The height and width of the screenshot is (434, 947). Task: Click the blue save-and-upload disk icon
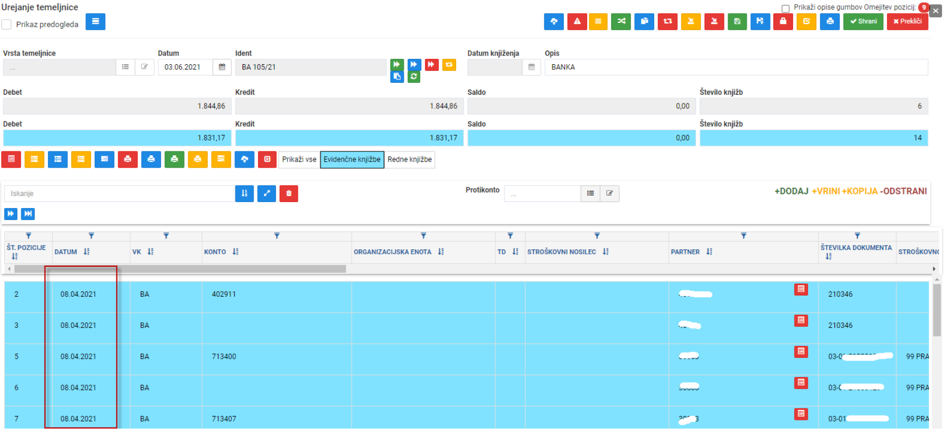click(x=760, y=21)
